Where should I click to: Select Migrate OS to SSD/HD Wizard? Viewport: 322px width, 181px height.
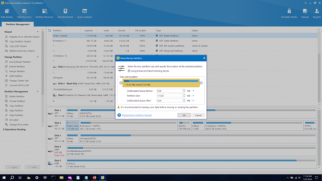coord(22,37)
